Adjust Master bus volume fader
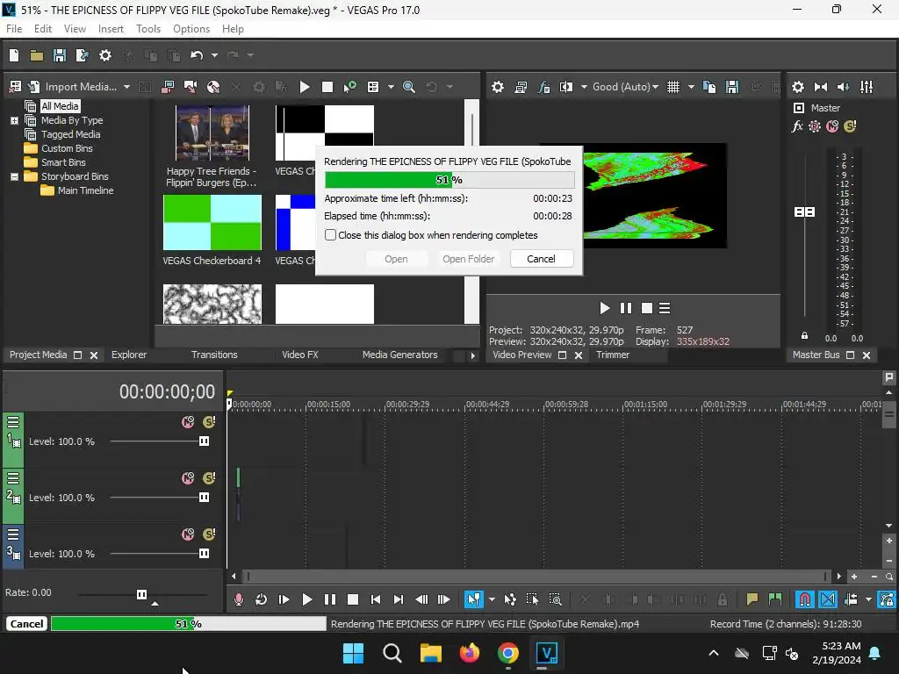This screenshot has height=674, width=899. tap(804, 212)
